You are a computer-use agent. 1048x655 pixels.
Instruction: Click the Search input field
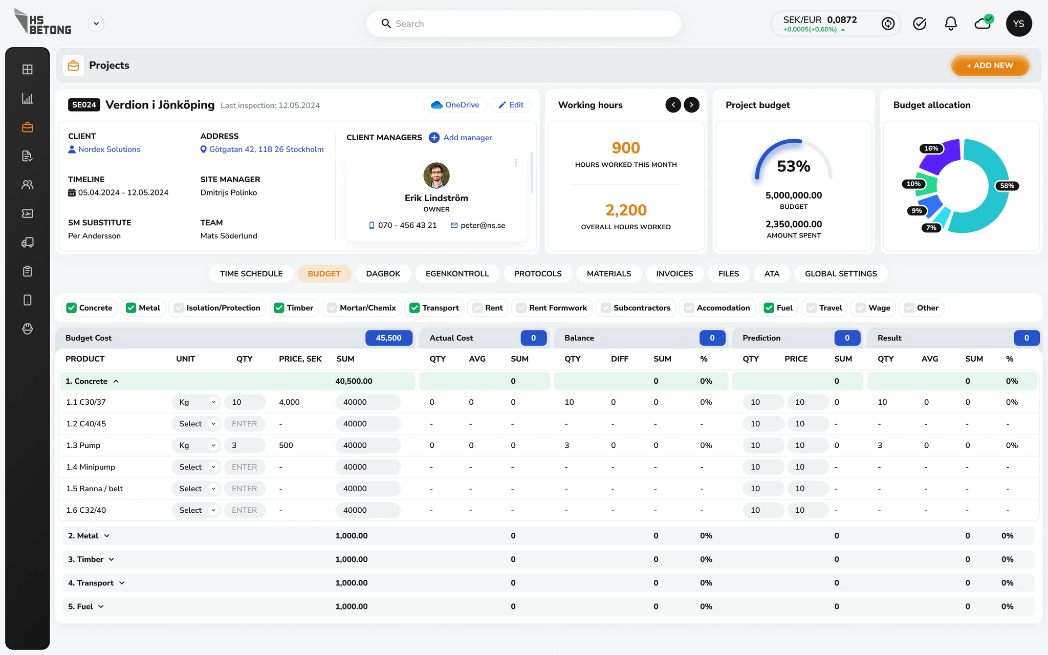[523, 24]
